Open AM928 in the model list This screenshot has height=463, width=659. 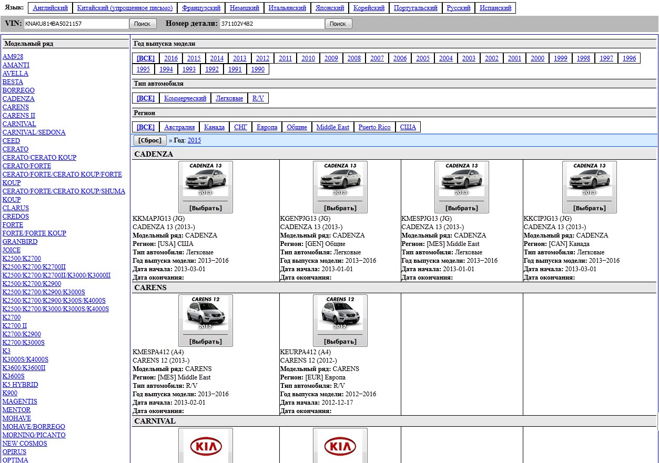[x=13, y=57]
